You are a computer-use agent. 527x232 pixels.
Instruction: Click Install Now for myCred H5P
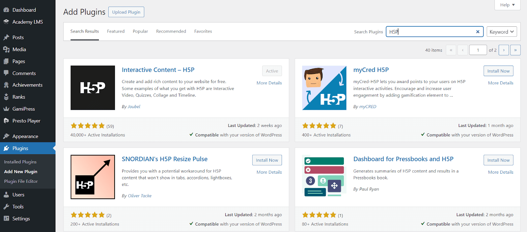(498, 71)
